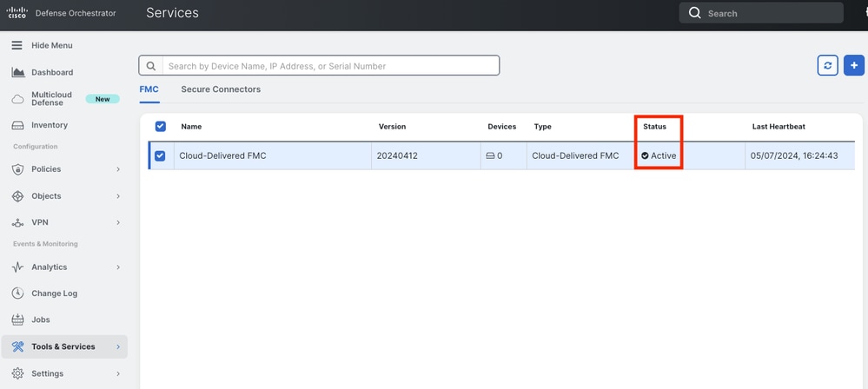Sort by the Last Heartbeat column header
The width and height of the screenshot is (868, 389).
click(779, 127)
